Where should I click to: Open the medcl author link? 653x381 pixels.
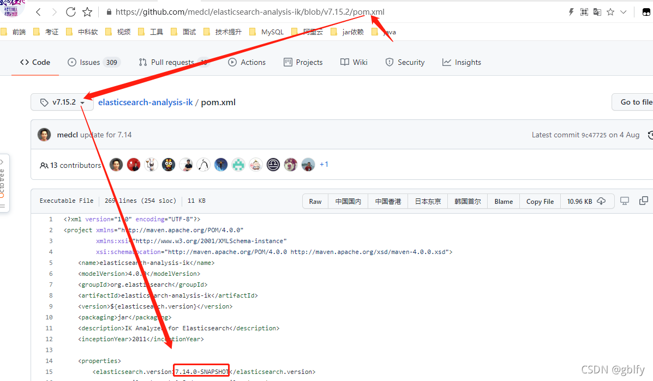tap(68, 135)
